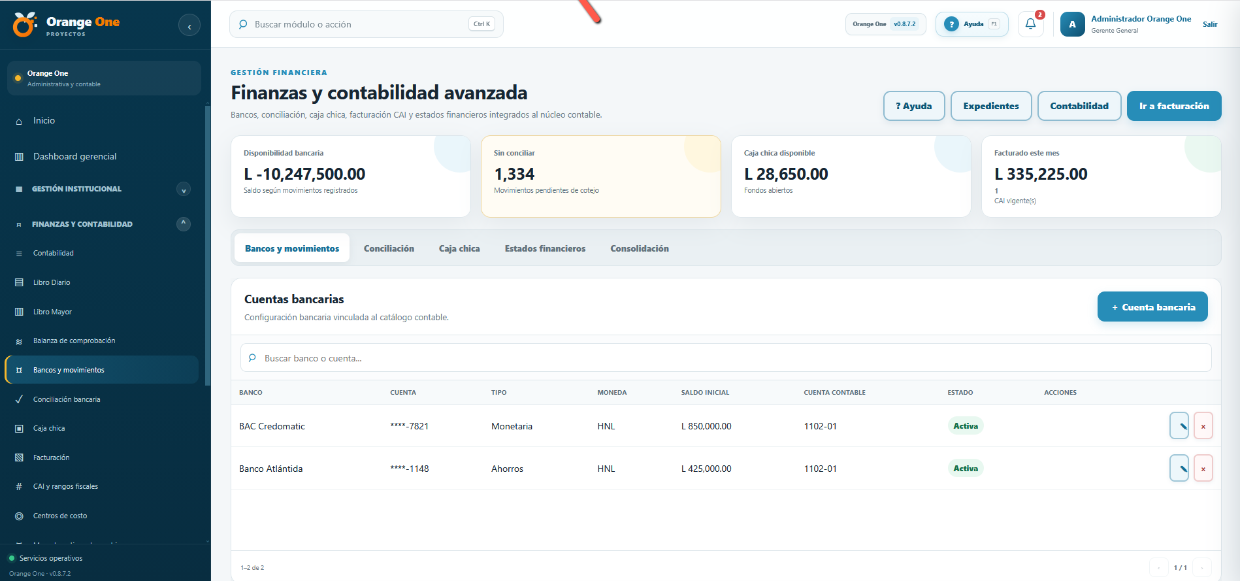Open Contabilidad in sidebar menu
1240x581 pixels.
101,254
